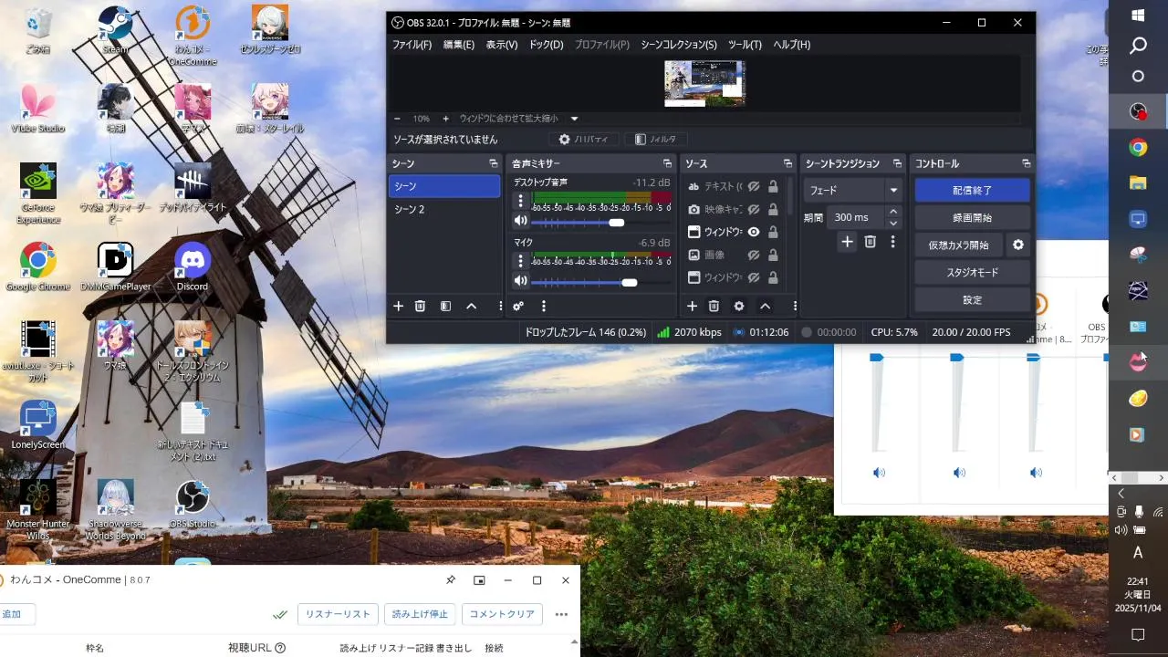Select Discord desktop shortcut
This screenshot has height=657, width=1168.
point(192,266)
